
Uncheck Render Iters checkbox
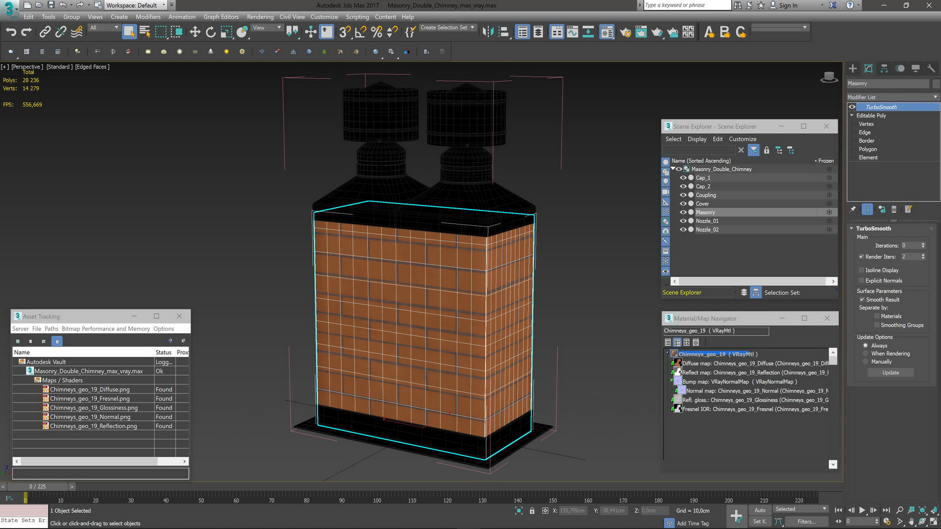(x=861, y=257)
